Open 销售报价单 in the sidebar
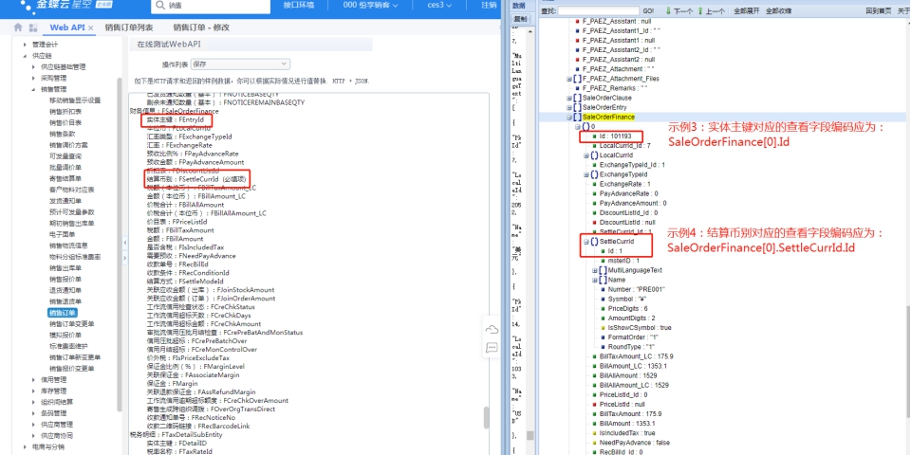Screen dimensions: 911x455 (x=65, y=279)
